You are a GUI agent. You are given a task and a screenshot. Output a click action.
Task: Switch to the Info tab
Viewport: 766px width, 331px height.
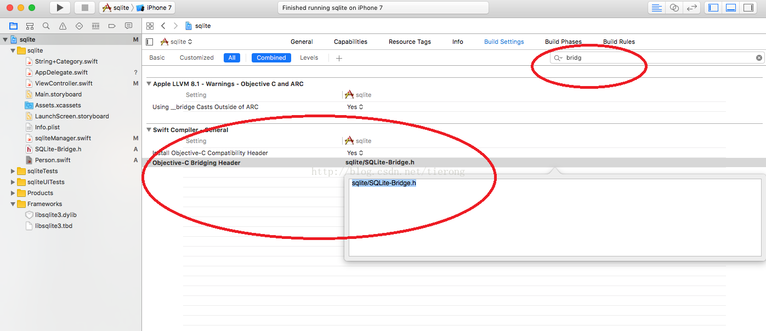457,42
